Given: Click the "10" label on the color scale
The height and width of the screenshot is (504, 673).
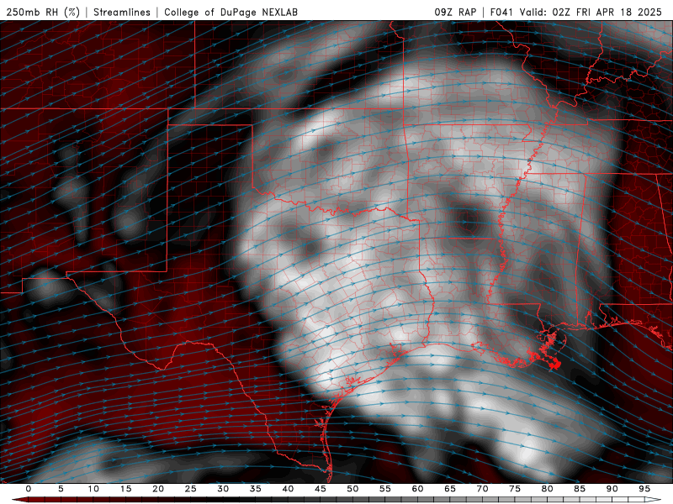Looking at the screenshot, I should 93,489.
